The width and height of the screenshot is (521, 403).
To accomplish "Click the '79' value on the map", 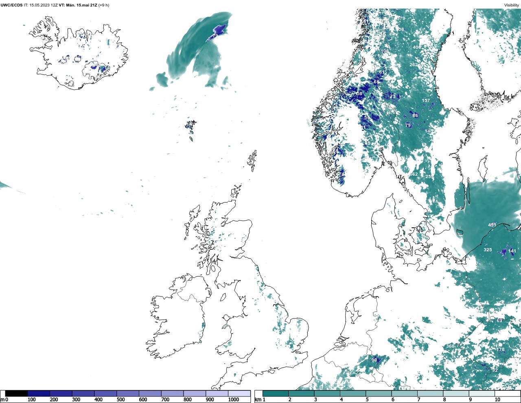I will [408, 125].
